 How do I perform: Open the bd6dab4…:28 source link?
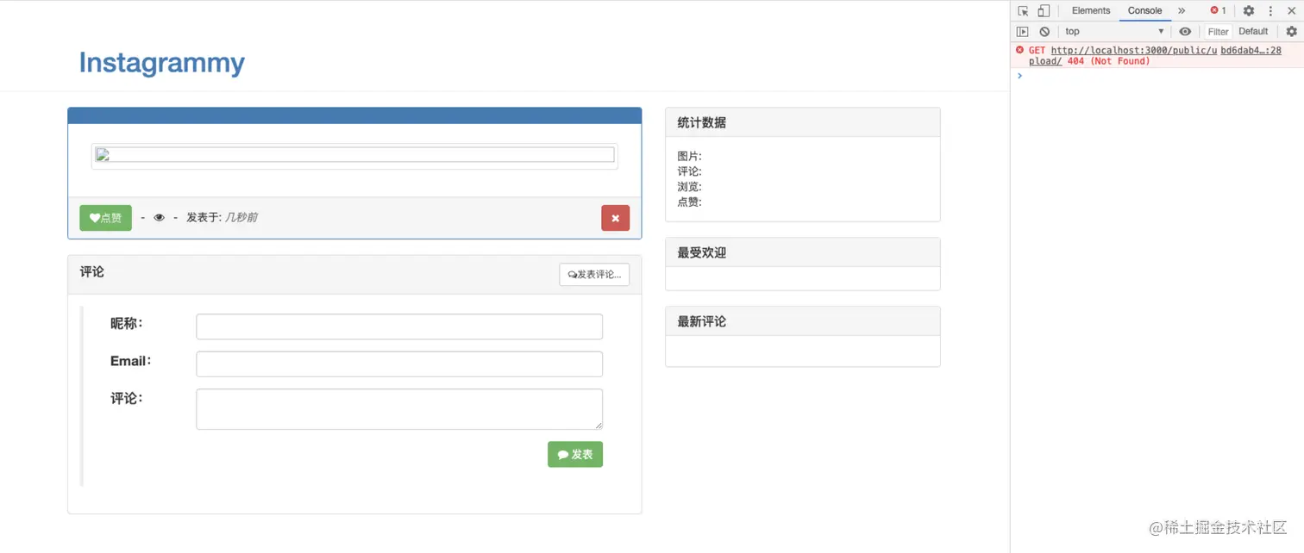tap(1251, 51)
